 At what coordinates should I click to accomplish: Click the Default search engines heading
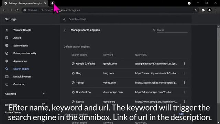(77, 47)
